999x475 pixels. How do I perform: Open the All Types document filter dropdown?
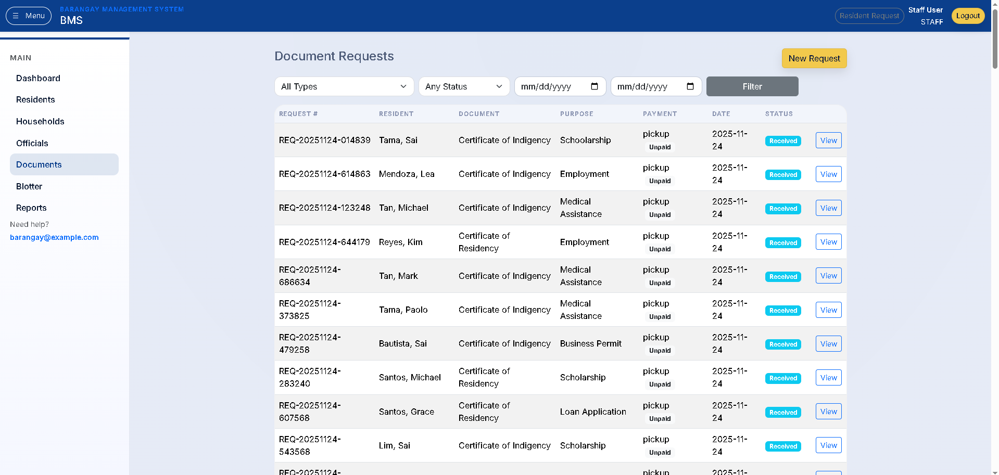coord(344,86)
